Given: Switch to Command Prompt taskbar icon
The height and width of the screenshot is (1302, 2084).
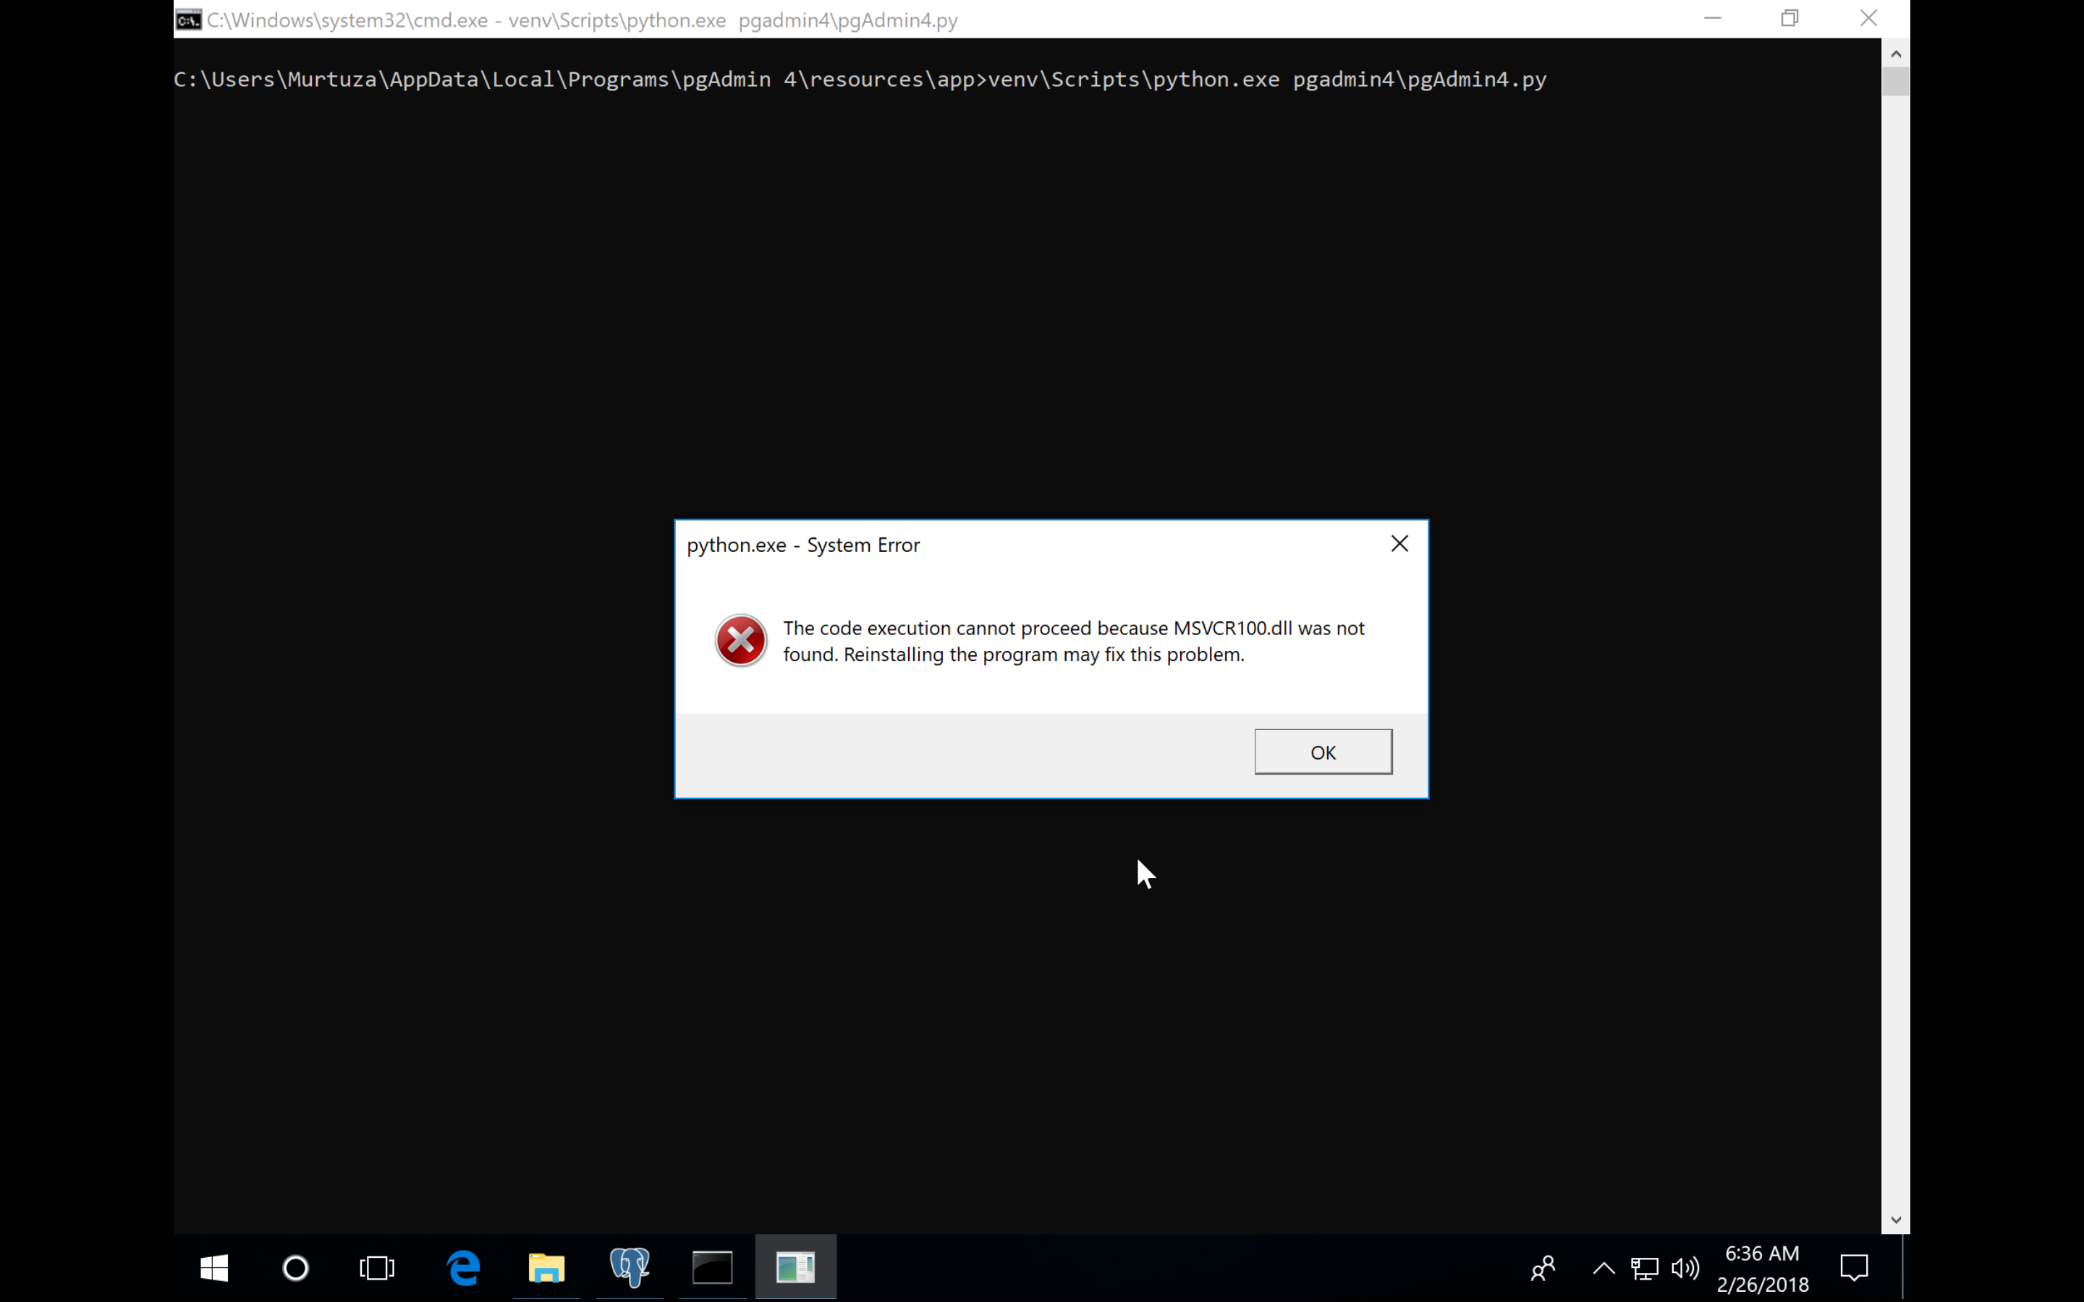Looking at the screenshot, I should [712, 1267].
